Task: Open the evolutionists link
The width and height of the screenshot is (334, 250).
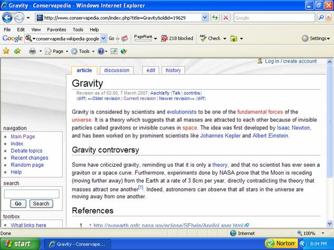Action: coord(182,112)
